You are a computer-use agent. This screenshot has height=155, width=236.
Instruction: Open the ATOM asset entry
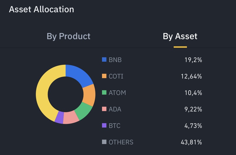[117, 93]
